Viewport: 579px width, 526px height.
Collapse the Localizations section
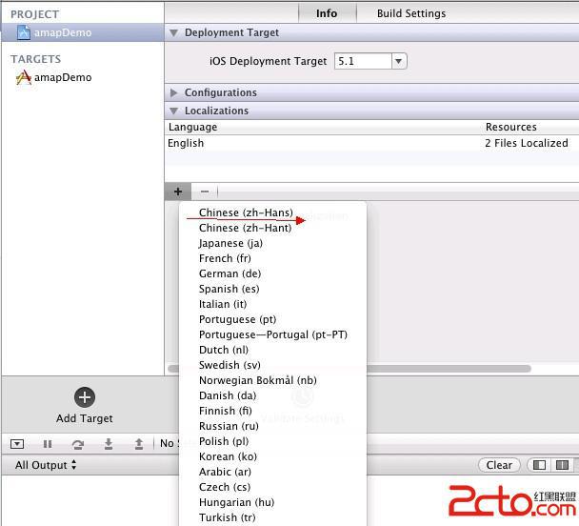[x=173, y=111]
